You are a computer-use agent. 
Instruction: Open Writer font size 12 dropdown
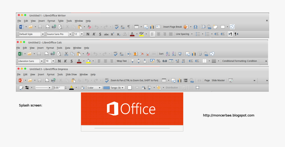click(82, 34)
